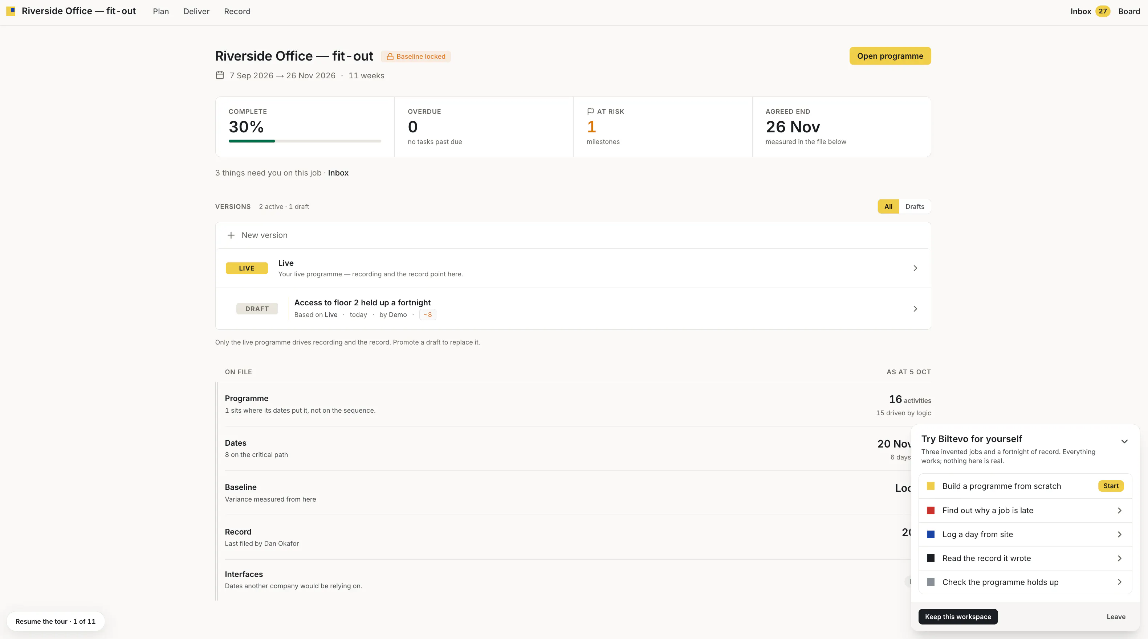The image size is (1148, 639).
Task: Click the LIVE badge on the Live version
Action: pyautogui.click(x=247, y=268)
